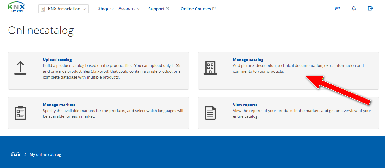
Task: Click the View reports document icon
Action: coord(210,113)
